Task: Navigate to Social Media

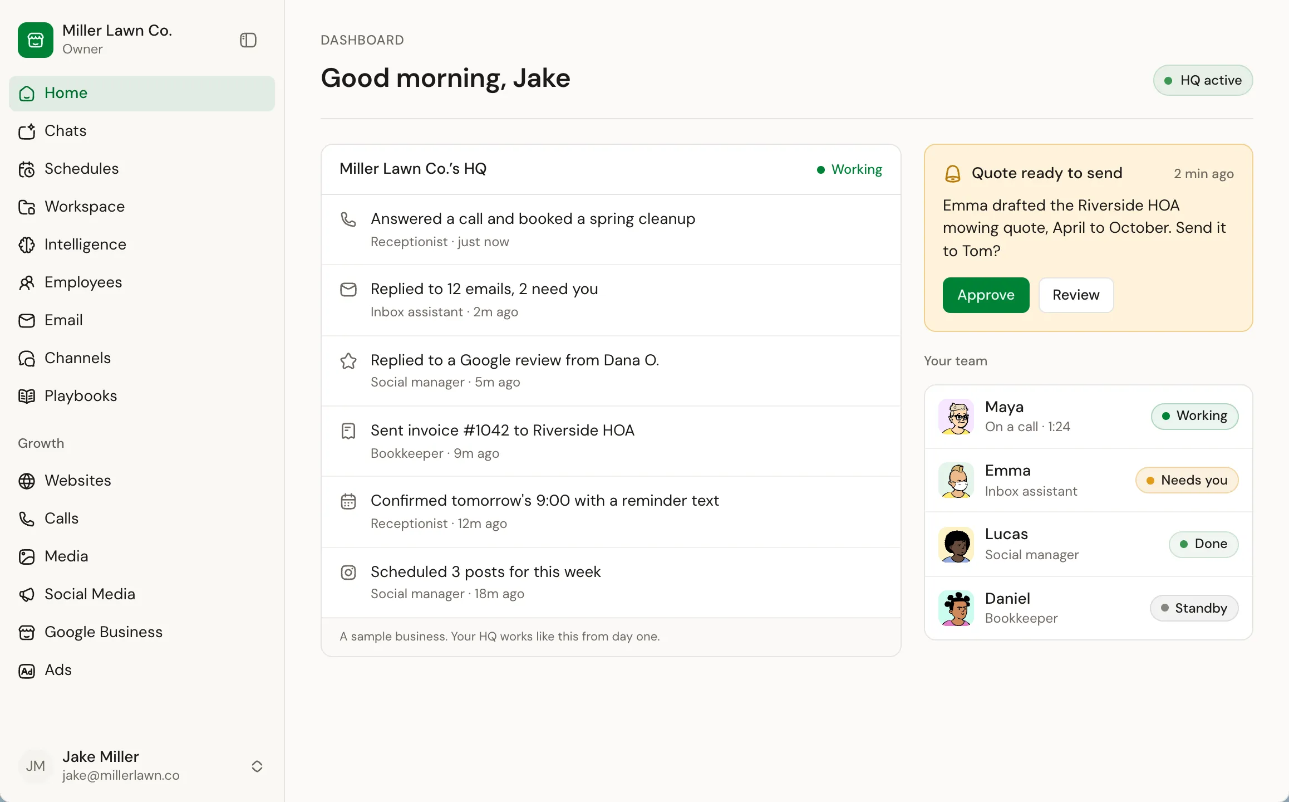Action: click(142, 594)
